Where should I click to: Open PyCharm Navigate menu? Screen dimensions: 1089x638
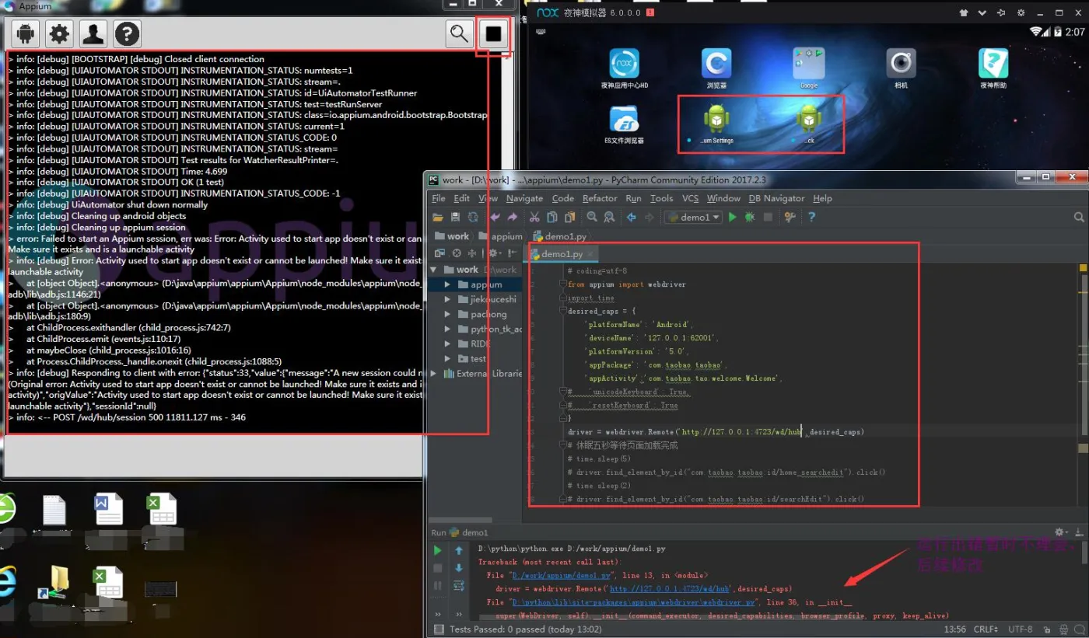(x=524, y=198)
